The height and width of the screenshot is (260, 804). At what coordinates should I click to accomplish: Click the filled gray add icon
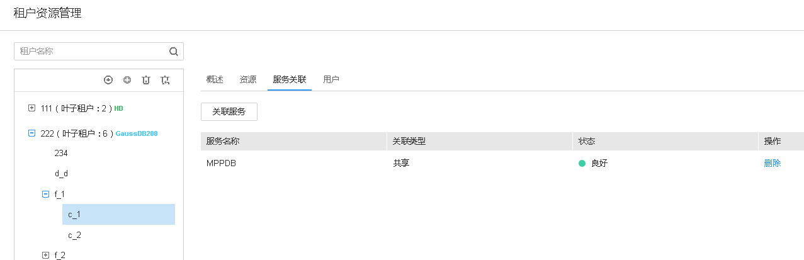click(x=127, y=80)
